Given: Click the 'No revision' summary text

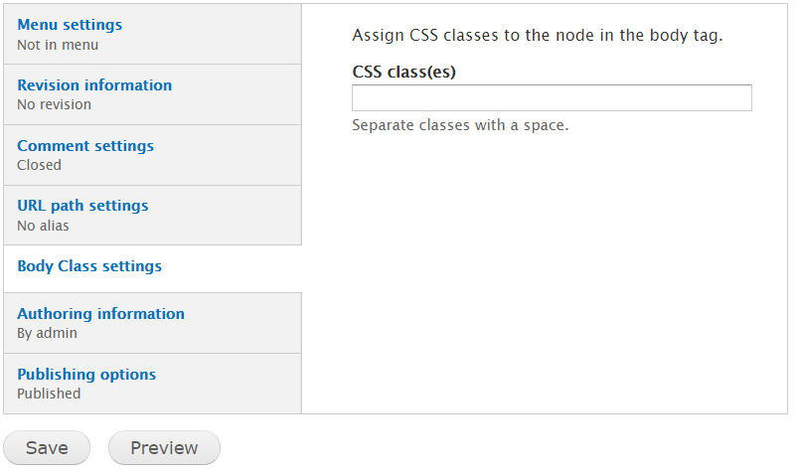Looking at the screenshot, I should [x=55, y=104].
